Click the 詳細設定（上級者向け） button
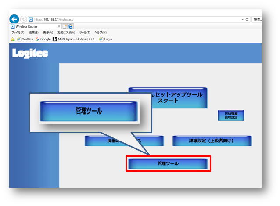This screenshot has height=206, width=280. tap(212, 141)
